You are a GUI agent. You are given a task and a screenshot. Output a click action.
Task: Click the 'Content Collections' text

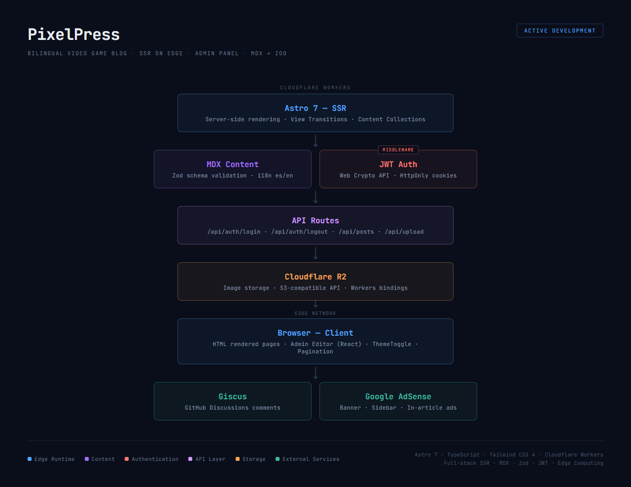(x=392, y=119)
